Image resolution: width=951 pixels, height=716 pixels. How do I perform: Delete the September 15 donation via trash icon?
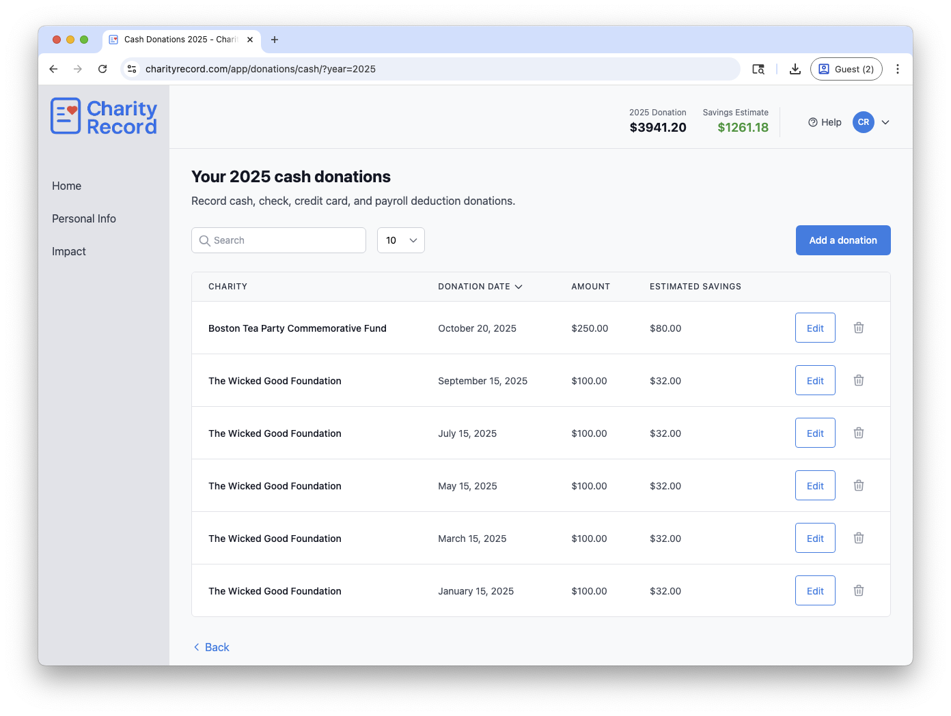[858, 380]
